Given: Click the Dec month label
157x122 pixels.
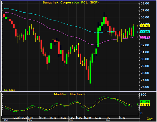Looking at the screenshot, I should (x=71, y=120).
